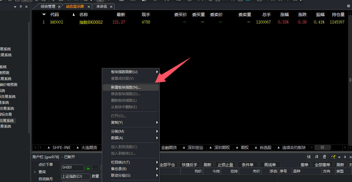
Task: Click the green unlock icon beside SH001
Action: [x=88, y=168]
